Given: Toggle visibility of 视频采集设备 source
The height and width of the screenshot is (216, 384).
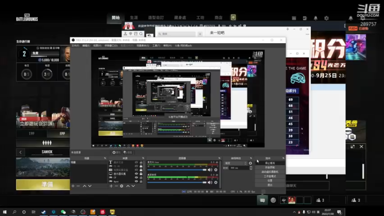Looking at the screenshot, I should [136, 170].
